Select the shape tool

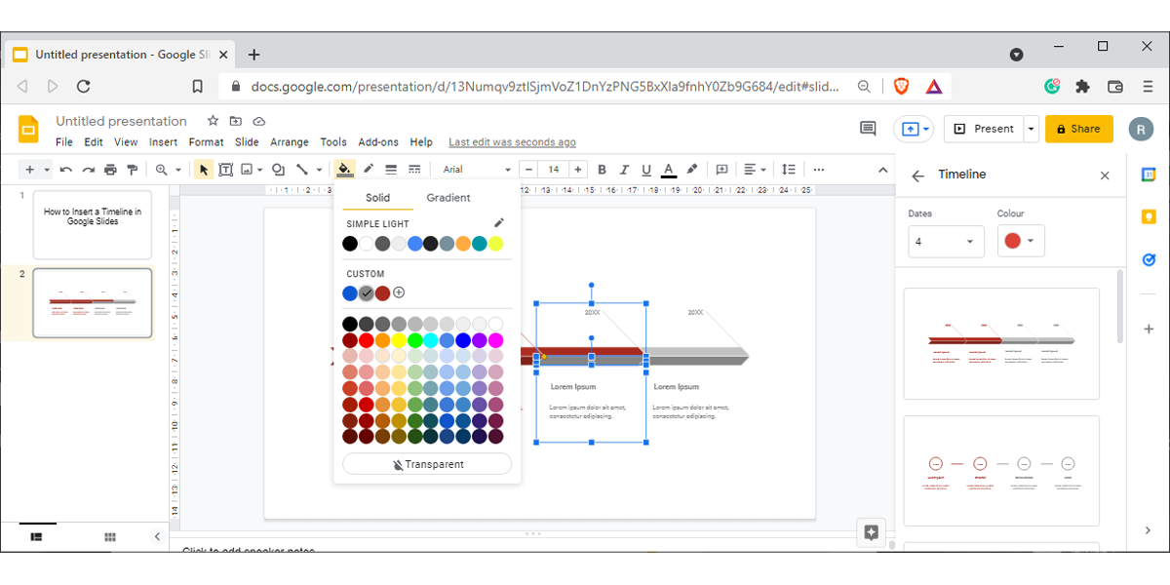click(x=278, y=170)
